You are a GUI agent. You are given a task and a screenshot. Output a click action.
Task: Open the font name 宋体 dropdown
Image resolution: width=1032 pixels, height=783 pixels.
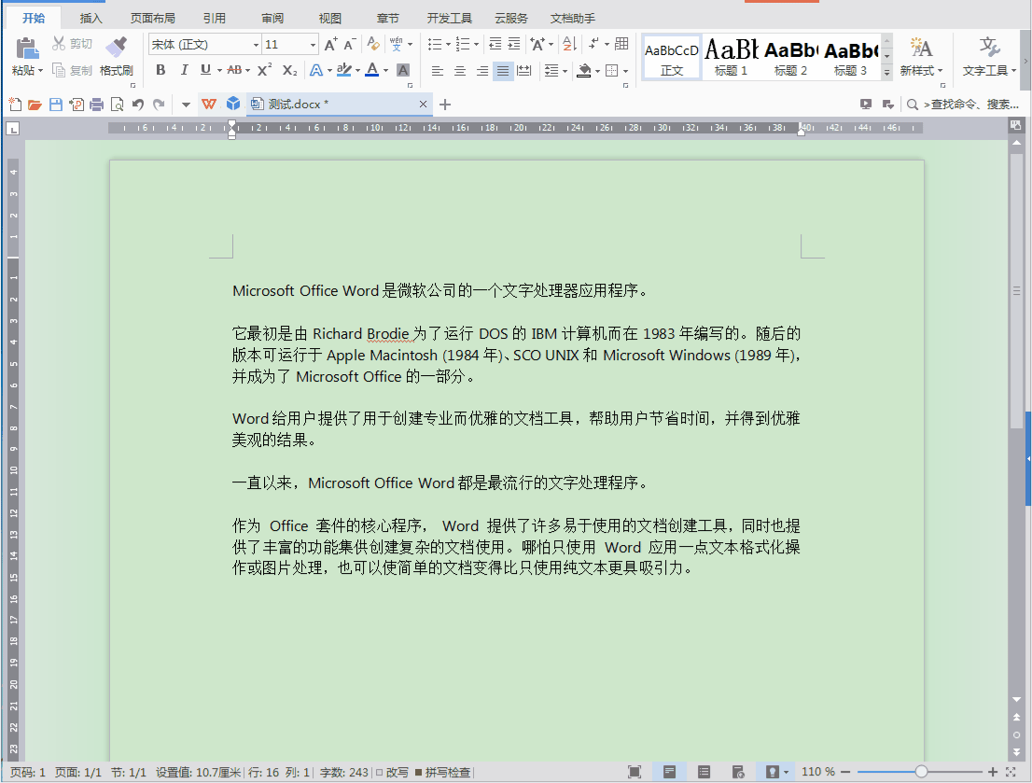point(256,45)
